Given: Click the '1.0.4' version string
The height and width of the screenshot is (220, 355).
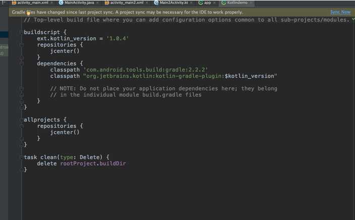Looking at the screenshot, I should (x=117, y=38).
